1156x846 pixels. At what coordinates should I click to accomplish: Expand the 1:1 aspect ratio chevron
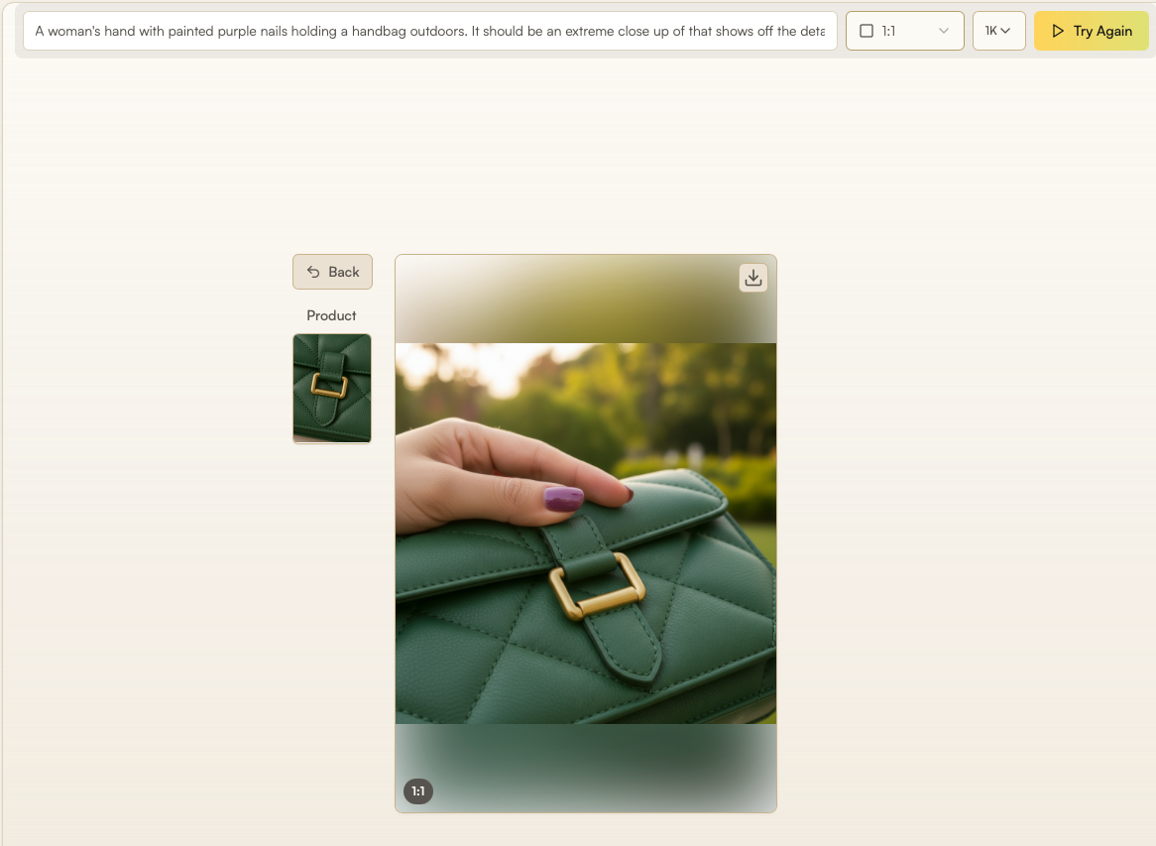tap(944, 31)
